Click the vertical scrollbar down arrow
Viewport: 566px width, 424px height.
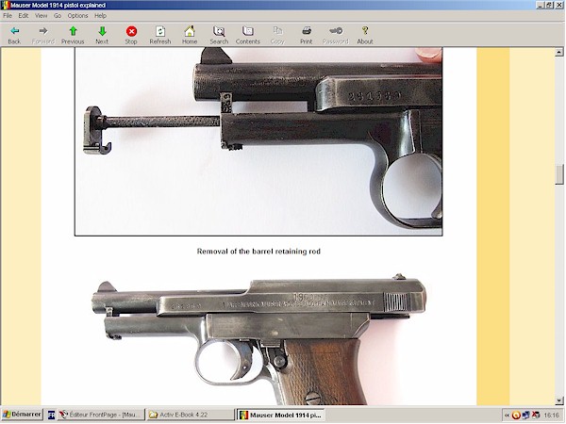click(559, 400)
